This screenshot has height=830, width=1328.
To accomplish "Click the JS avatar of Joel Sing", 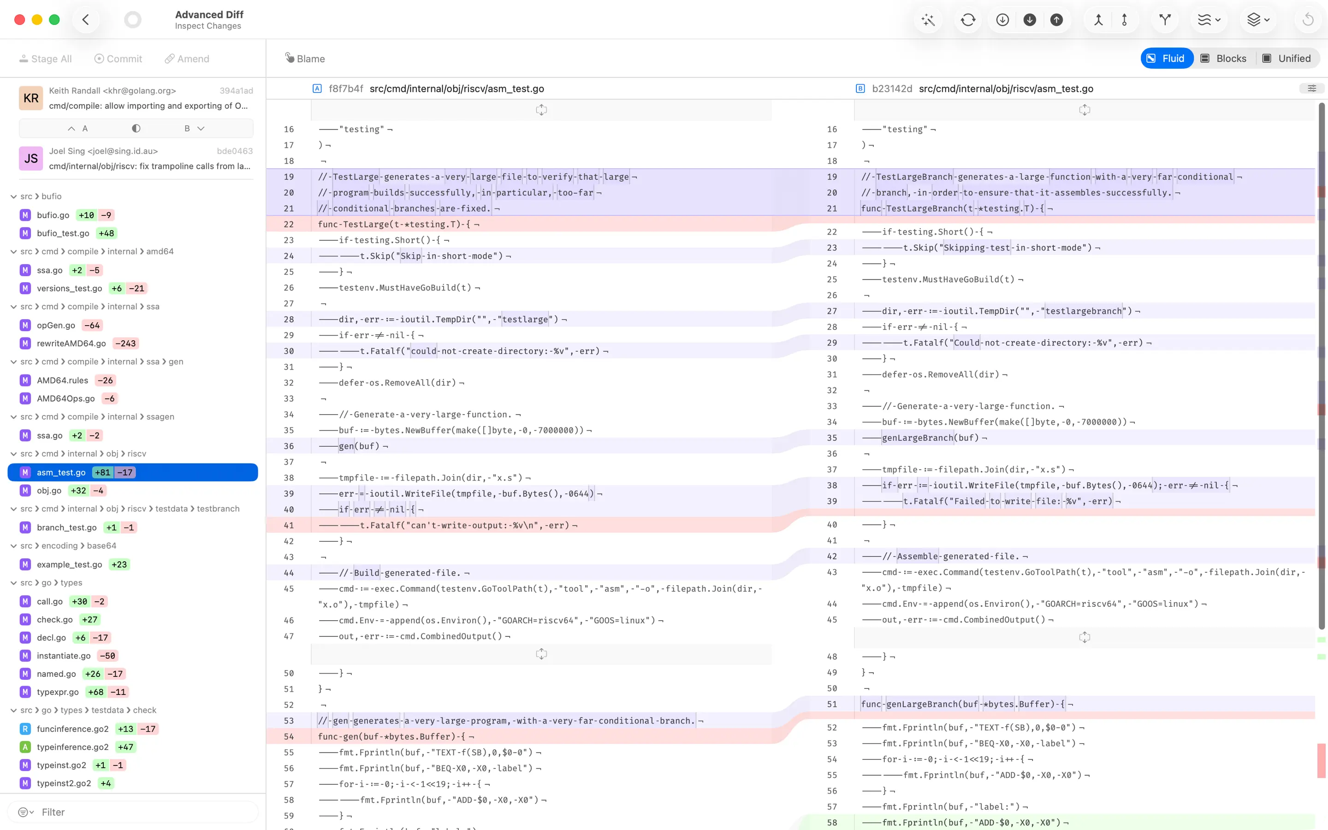I will tap(31, 159).
